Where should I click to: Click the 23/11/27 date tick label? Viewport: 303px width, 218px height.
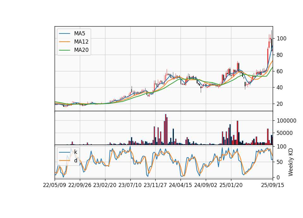(x=155, y=185)
